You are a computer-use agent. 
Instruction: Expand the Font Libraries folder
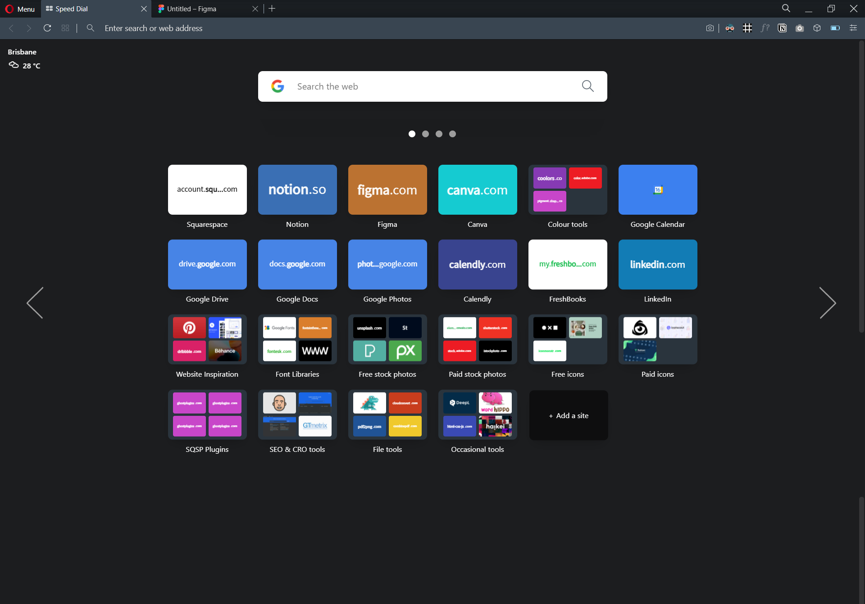(297, 339)
